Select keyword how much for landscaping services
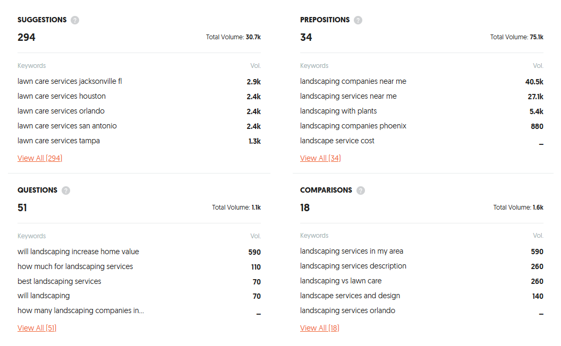The image size is (561, 346). [x=75, y=267]
